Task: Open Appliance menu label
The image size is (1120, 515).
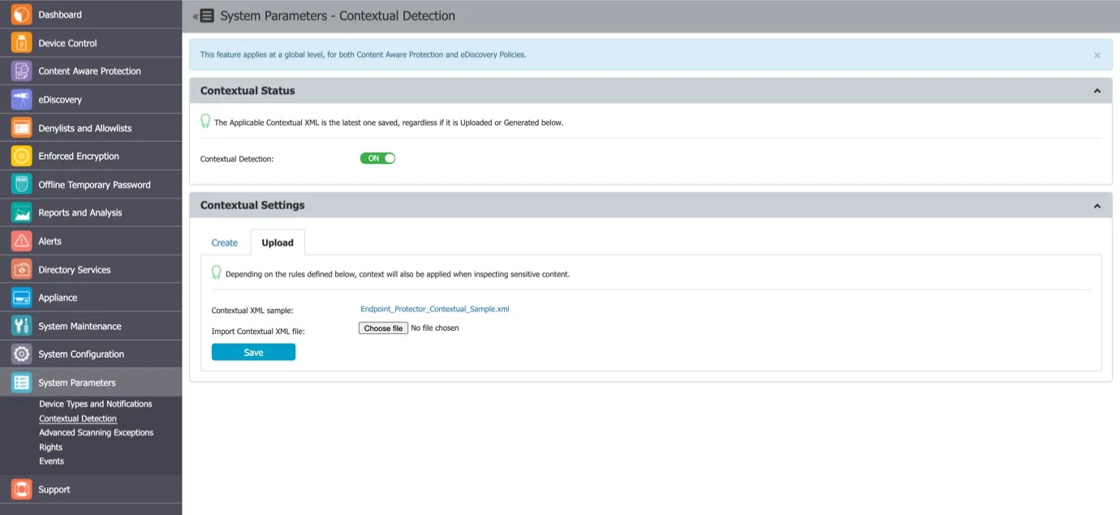Action: point(58,298)
